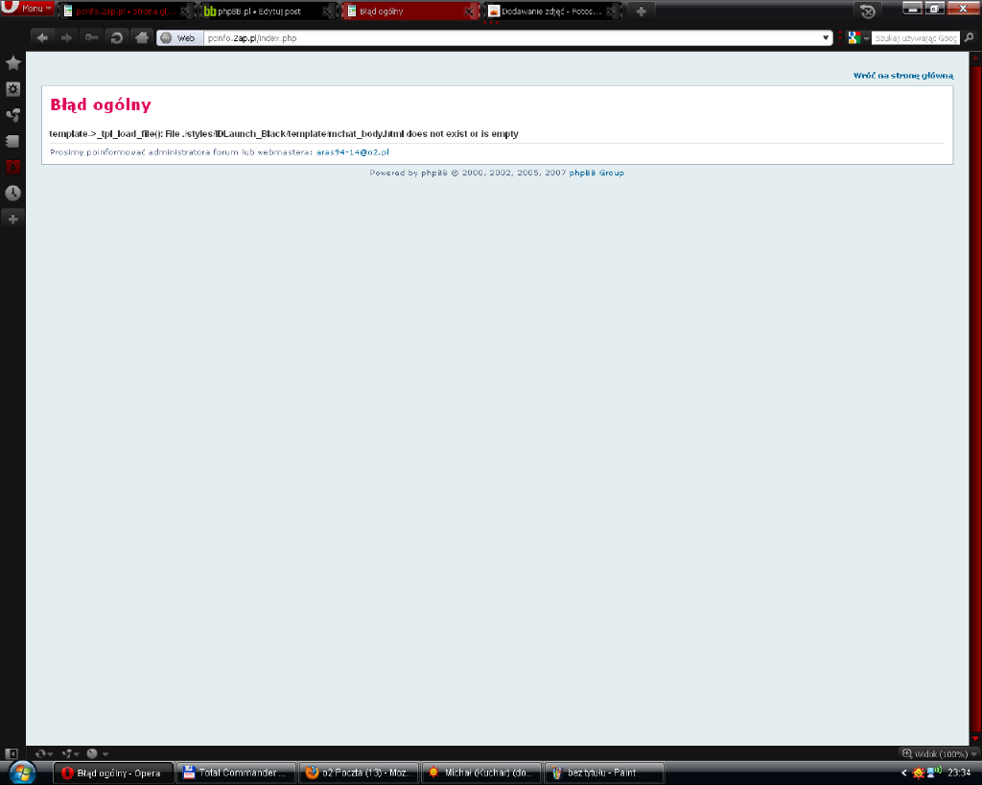
Task: Click the Back navigation arrow
Action: pos(42,37)
